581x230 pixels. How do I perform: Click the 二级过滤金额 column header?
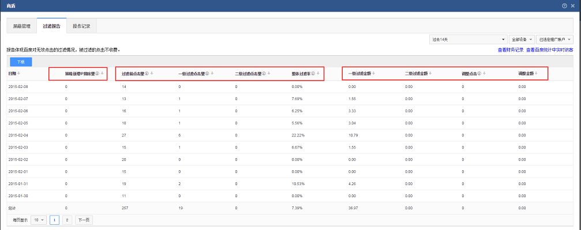click(417, 74)
